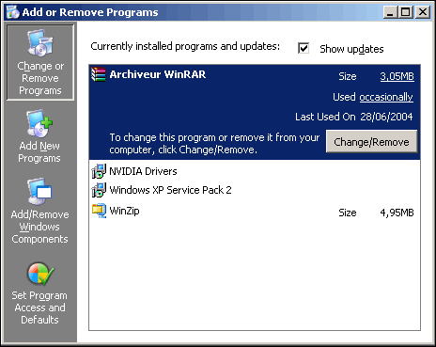Open Add/Remove Windows Components icon
436x347 pixels.
[x=39, y=192]
